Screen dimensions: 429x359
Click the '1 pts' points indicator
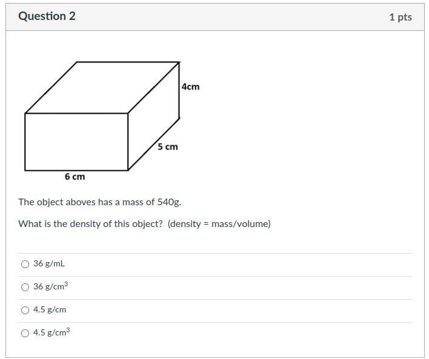(401, 17)
